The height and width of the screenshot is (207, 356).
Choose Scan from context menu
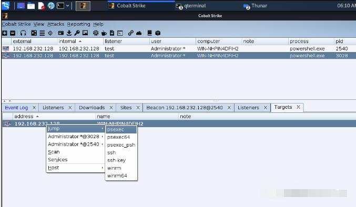click(76, 152)
